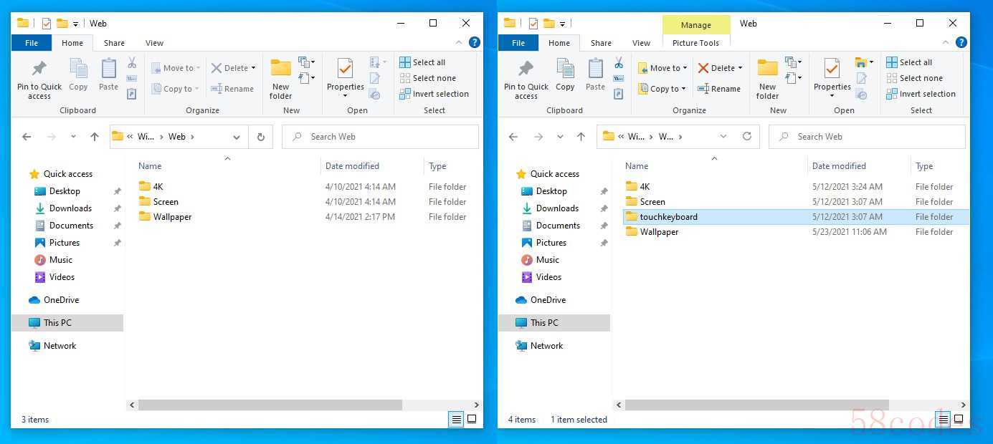This screenshot has width=993, height=444.
Task: Click the Copy icon in right window's Clipboard group
Action: [565, 75]
